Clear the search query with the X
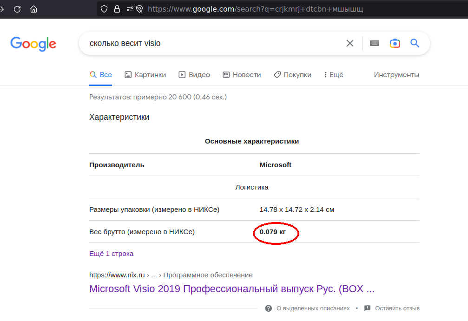Screen dimensions: 468x321 tap(350, 43)
